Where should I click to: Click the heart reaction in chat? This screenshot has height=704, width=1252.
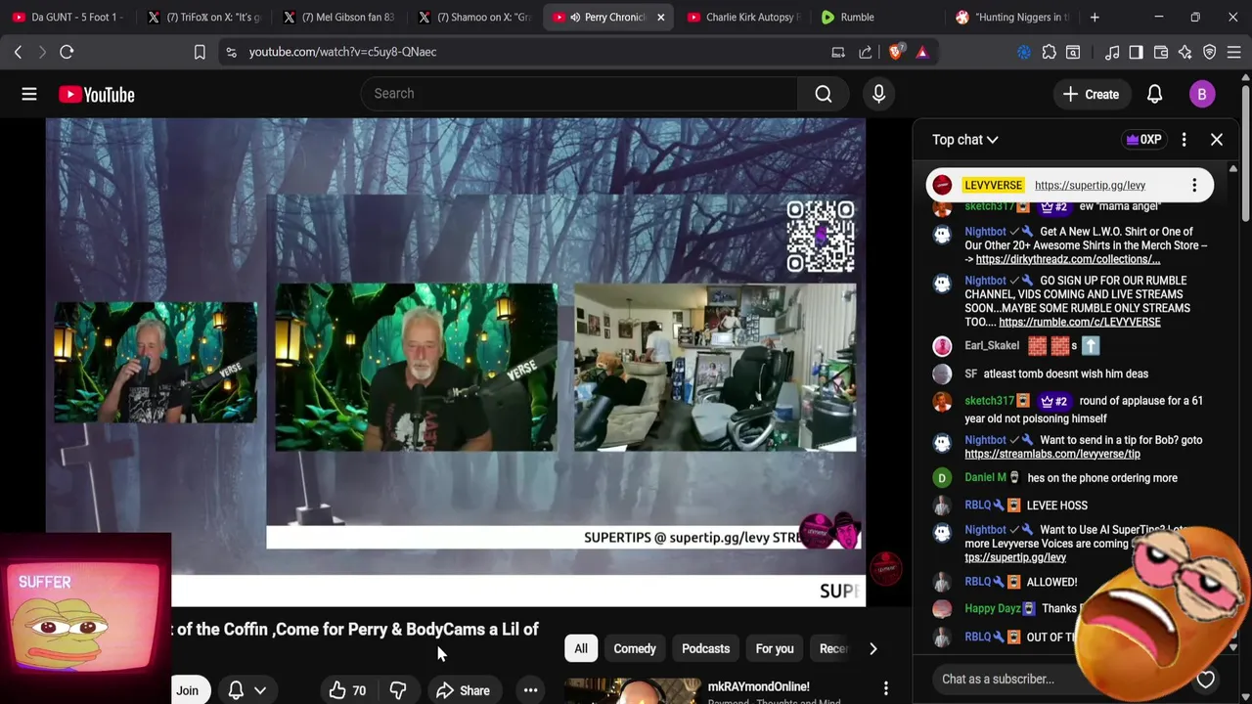click(x=1205, y=679)
